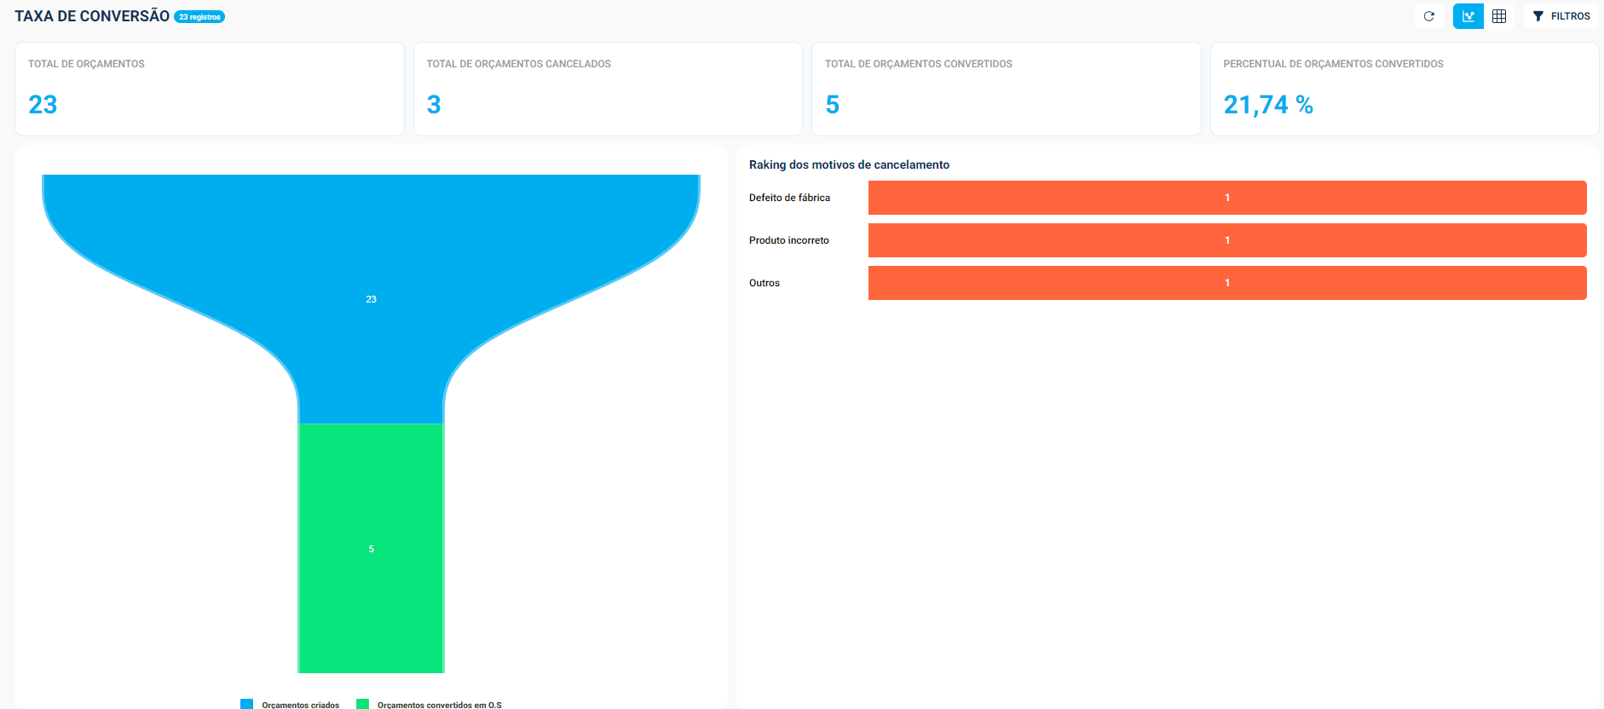The width and height of the screenshot is (1604, 709).
Task: Click the '23 registros' badge
Action: point(199,17)
